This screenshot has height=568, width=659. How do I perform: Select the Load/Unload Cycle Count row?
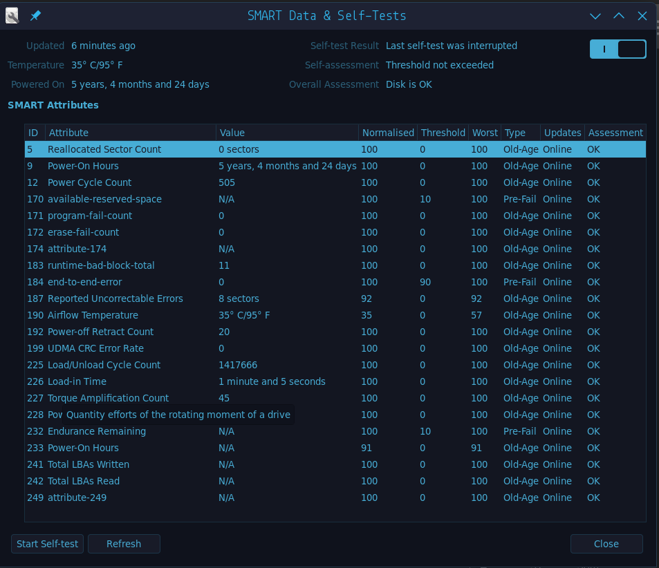point(104,365)
